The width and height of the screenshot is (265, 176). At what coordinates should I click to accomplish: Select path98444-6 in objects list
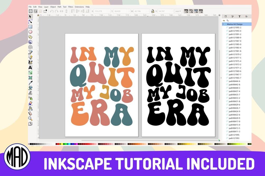[x=234, y=81]
